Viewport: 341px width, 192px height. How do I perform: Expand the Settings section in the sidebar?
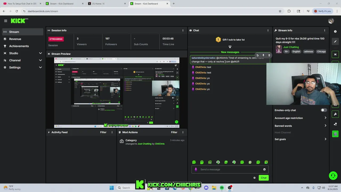pyautogui.click(x=23, y=67)
